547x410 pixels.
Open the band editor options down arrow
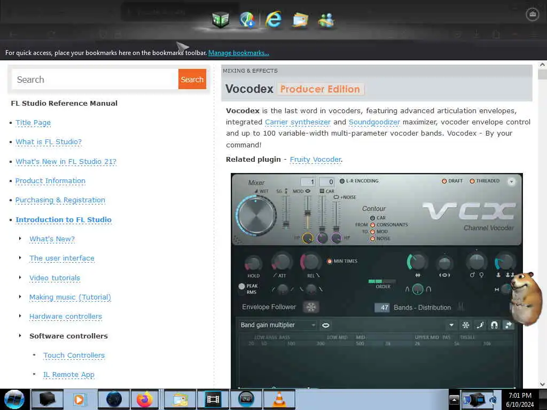tap(451, 325)
